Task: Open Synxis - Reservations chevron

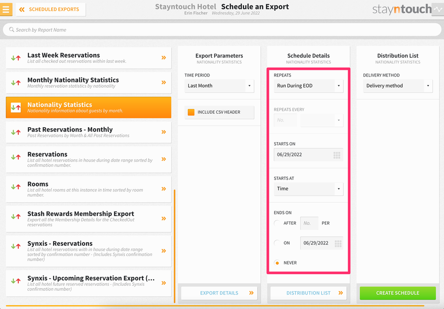Action: tap(164, 251)
